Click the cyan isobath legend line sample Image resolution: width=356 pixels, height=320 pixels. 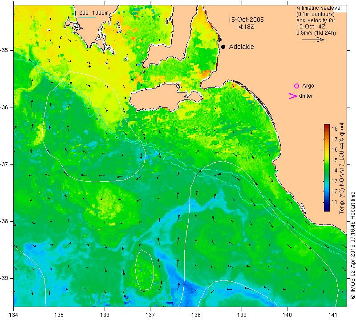point(87,17)
